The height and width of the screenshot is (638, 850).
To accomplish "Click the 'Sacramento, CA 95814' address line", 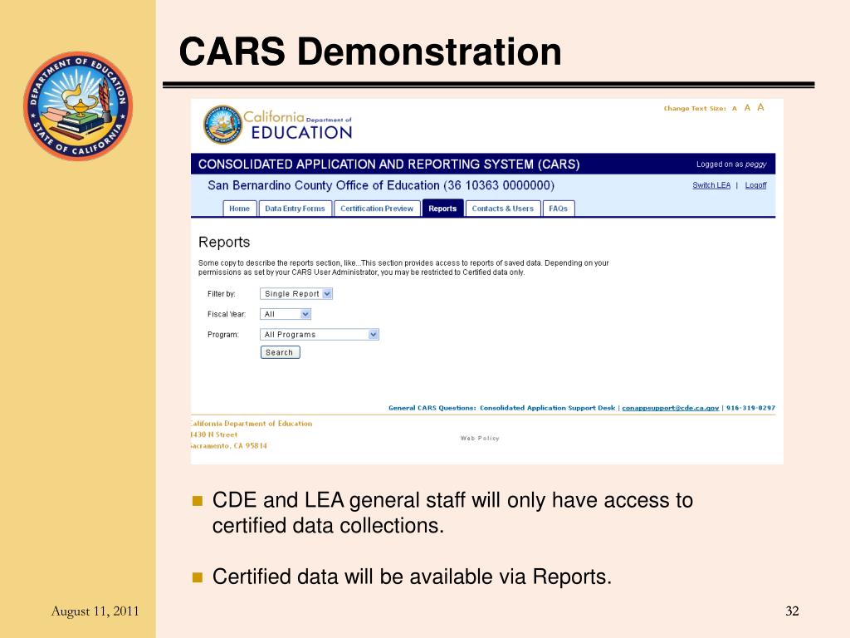I will [x=229, y=446].
